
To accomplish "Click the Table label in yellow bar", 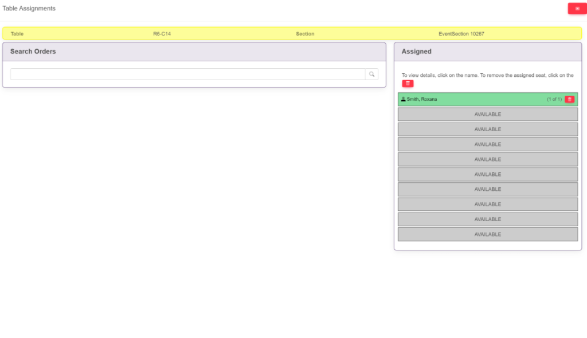I will [17, 34].
